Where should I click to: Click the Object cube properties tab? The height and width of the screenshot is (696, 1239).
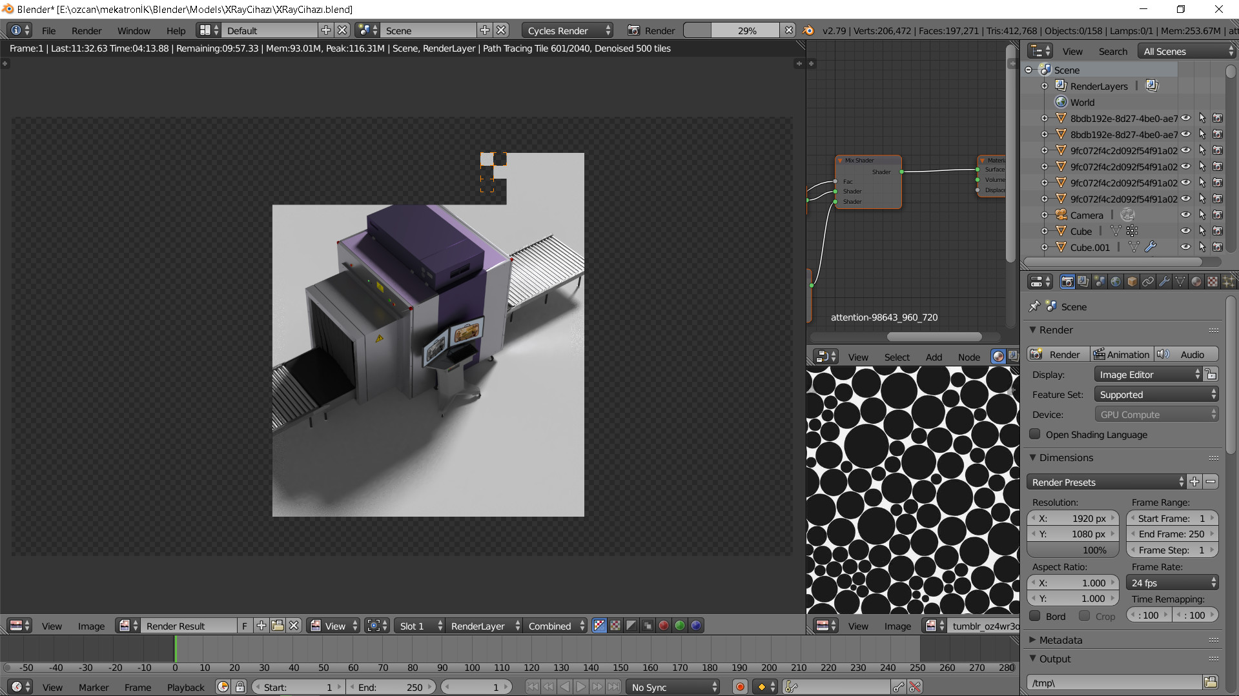click(x=1132, y=282)
